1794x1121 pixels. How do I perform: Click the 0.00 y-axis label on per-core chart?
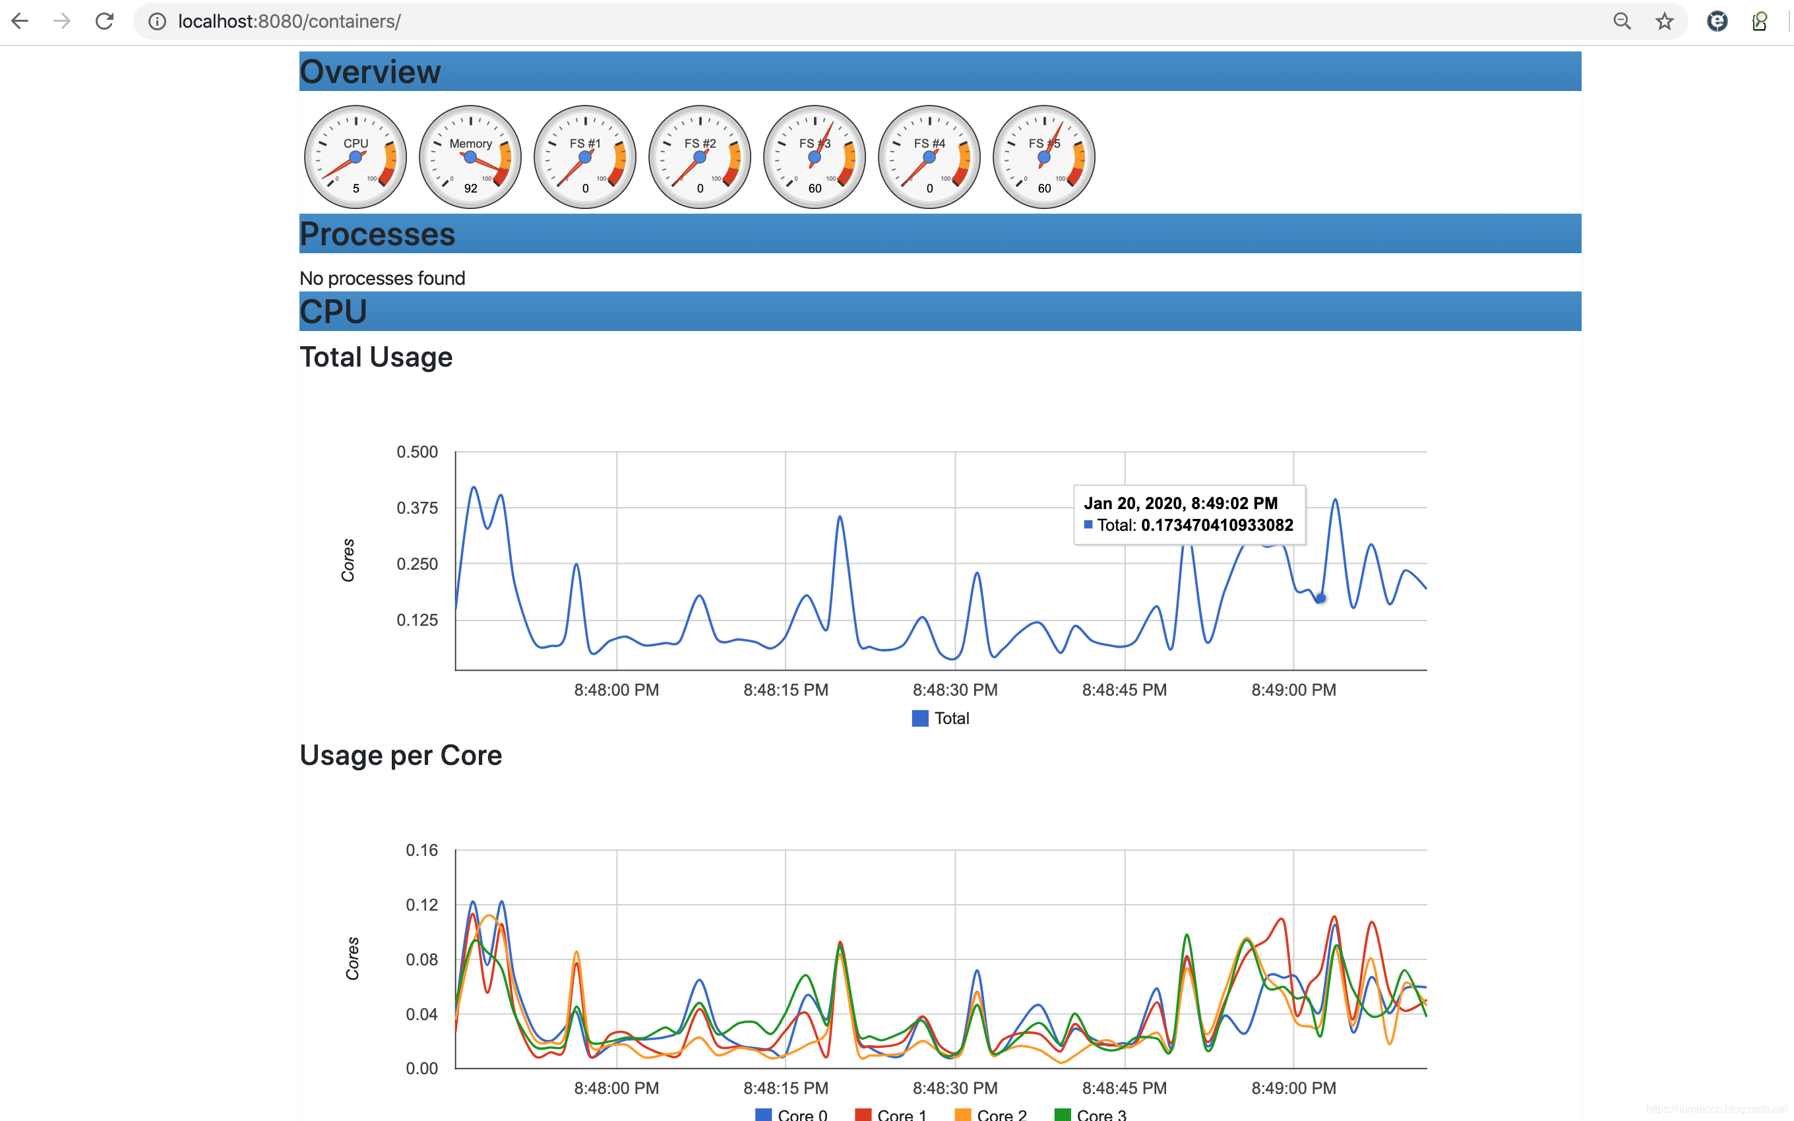tap(422, 1069)
